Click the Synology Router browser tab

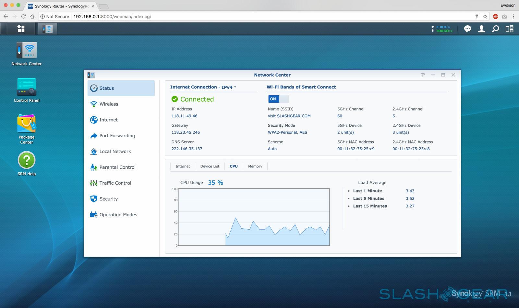pyautogui.click(x=61, y=6)
